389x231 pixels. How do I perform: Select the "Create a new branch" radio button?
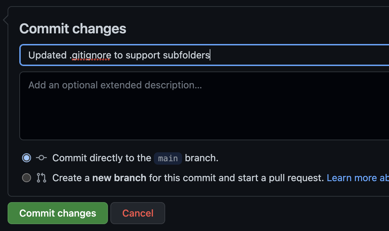tap(27, 178)
